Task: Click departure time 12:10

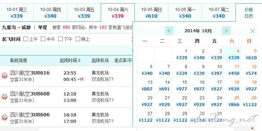Action: 70,94
